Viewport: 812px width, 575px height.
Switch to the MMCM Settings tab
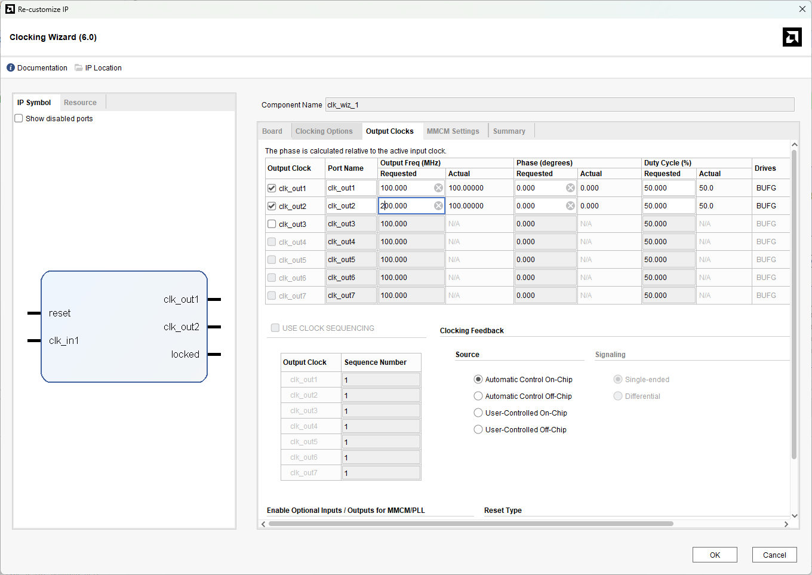point(453,131)
